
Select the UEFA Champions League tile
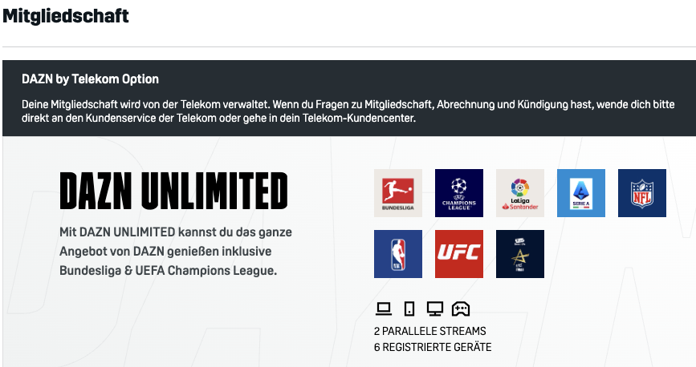459,193
